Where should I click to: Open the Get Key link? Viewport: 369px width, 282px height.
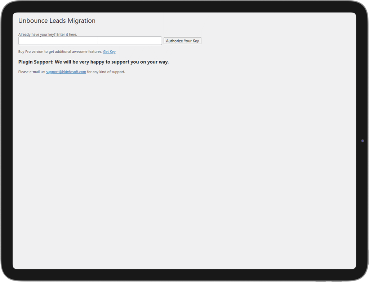pos(109,52)
